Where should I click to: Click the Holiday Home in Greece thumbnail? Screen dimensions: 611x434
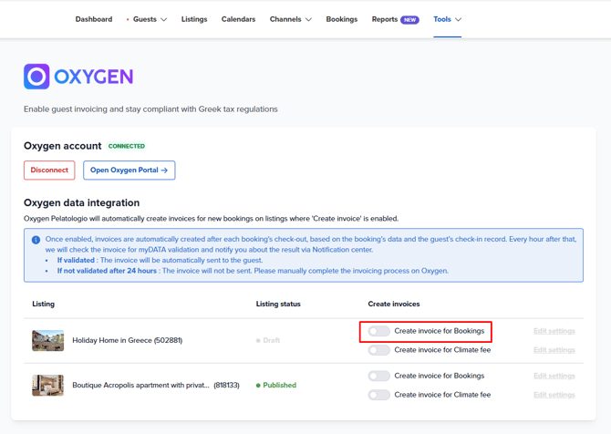48,340
